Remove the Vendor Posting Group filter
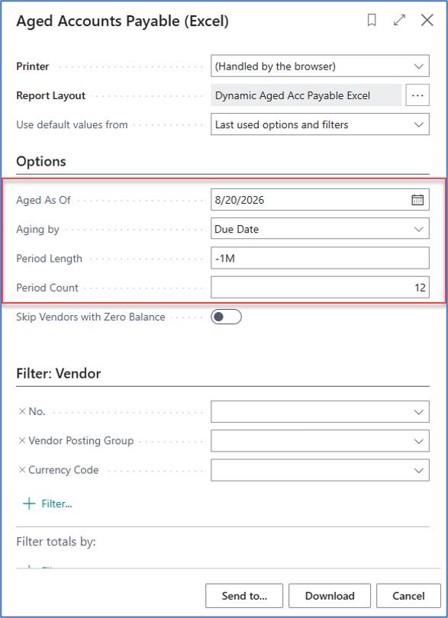 [22, 441]
